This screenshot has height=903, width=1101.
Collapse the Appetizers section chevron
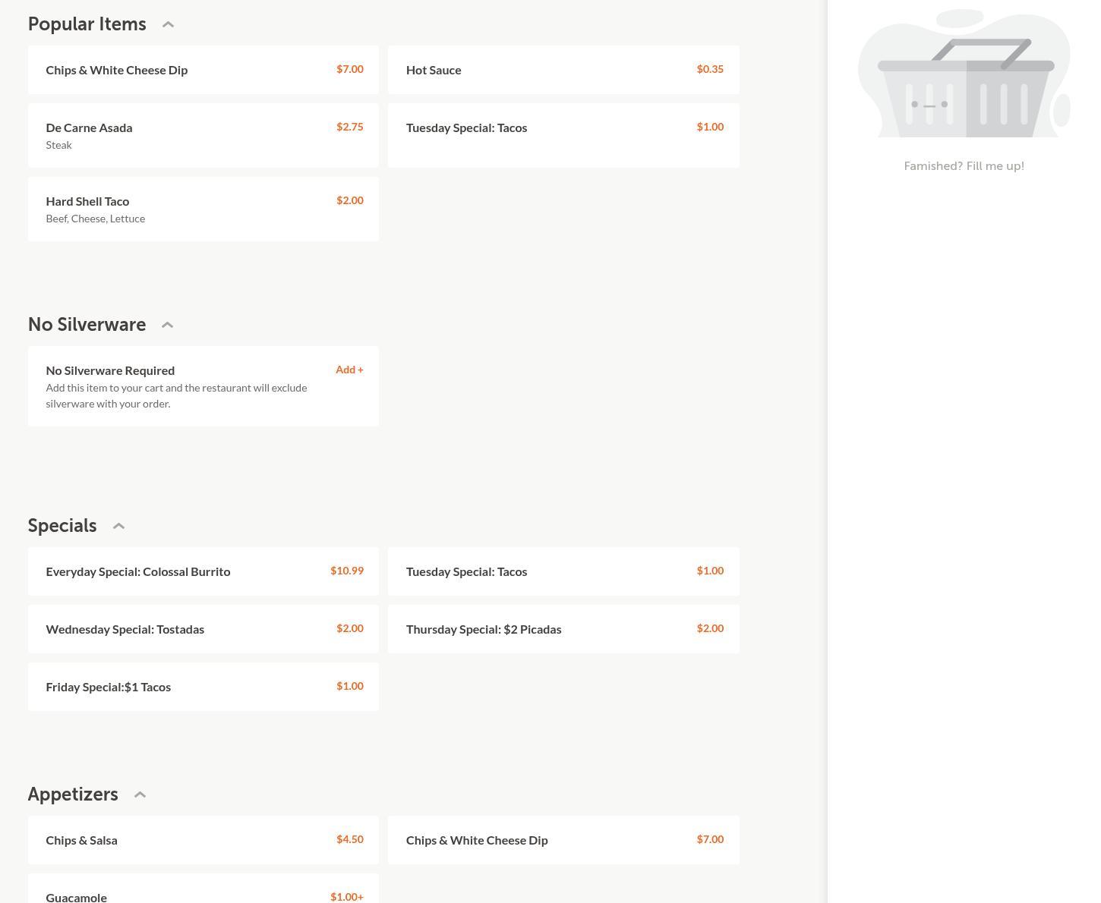(x=140, y=794)
